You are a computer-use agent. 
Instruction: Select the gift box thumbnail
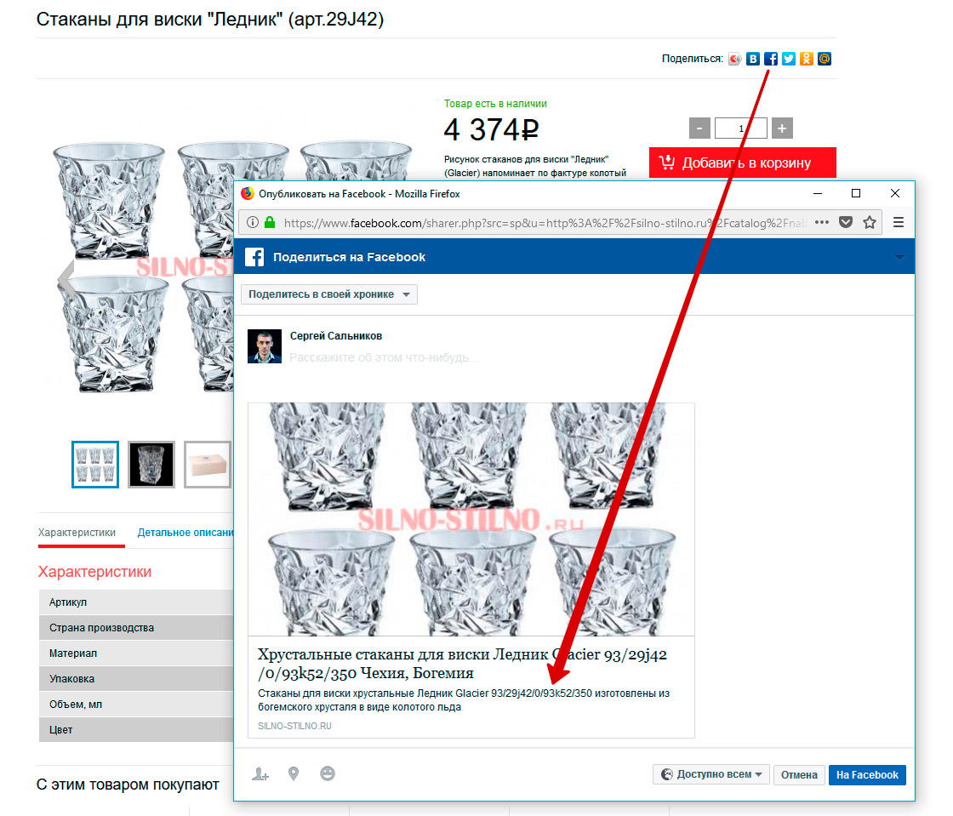pos(208,465)
